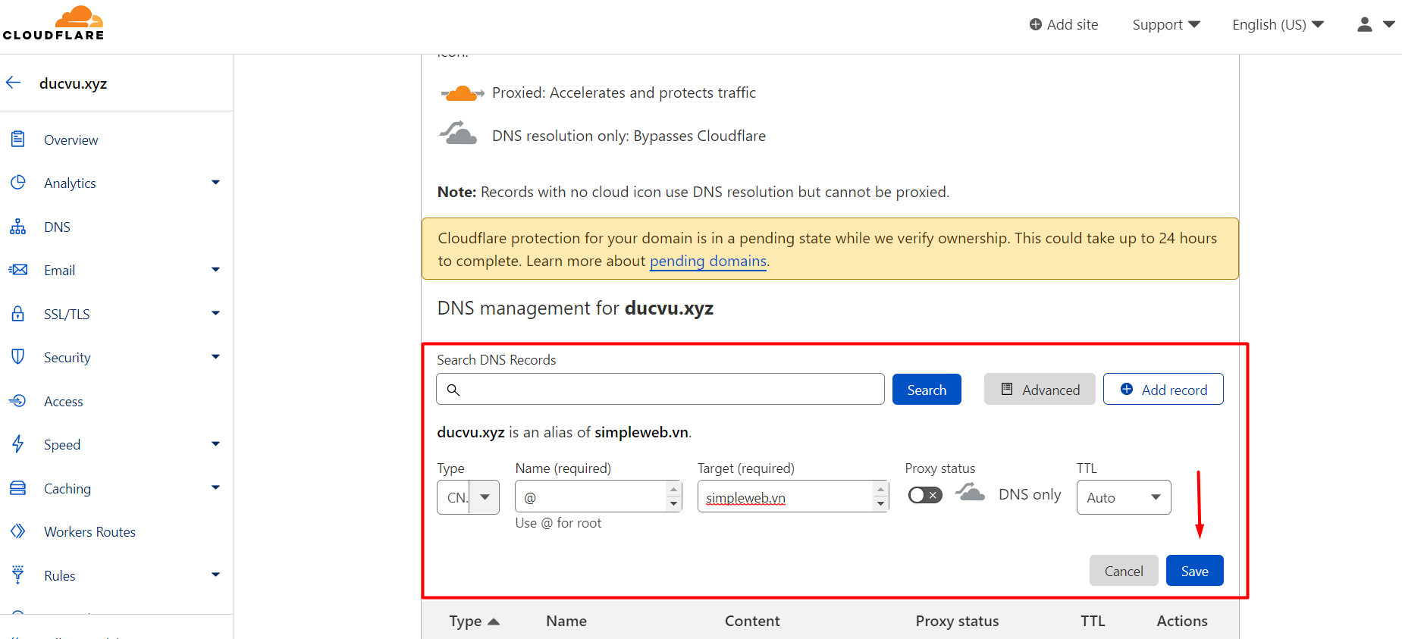1402x639 pixels.
Task: Click the magnifier icon in search field
Action: click(x=453, y=390)
